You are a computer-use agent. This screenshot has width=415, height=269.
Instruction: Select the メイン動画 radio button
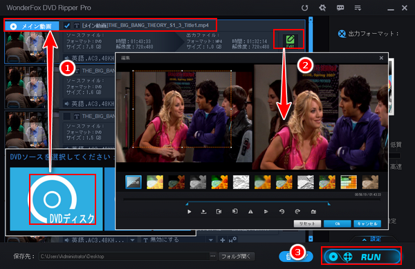[x=13, y=26]
